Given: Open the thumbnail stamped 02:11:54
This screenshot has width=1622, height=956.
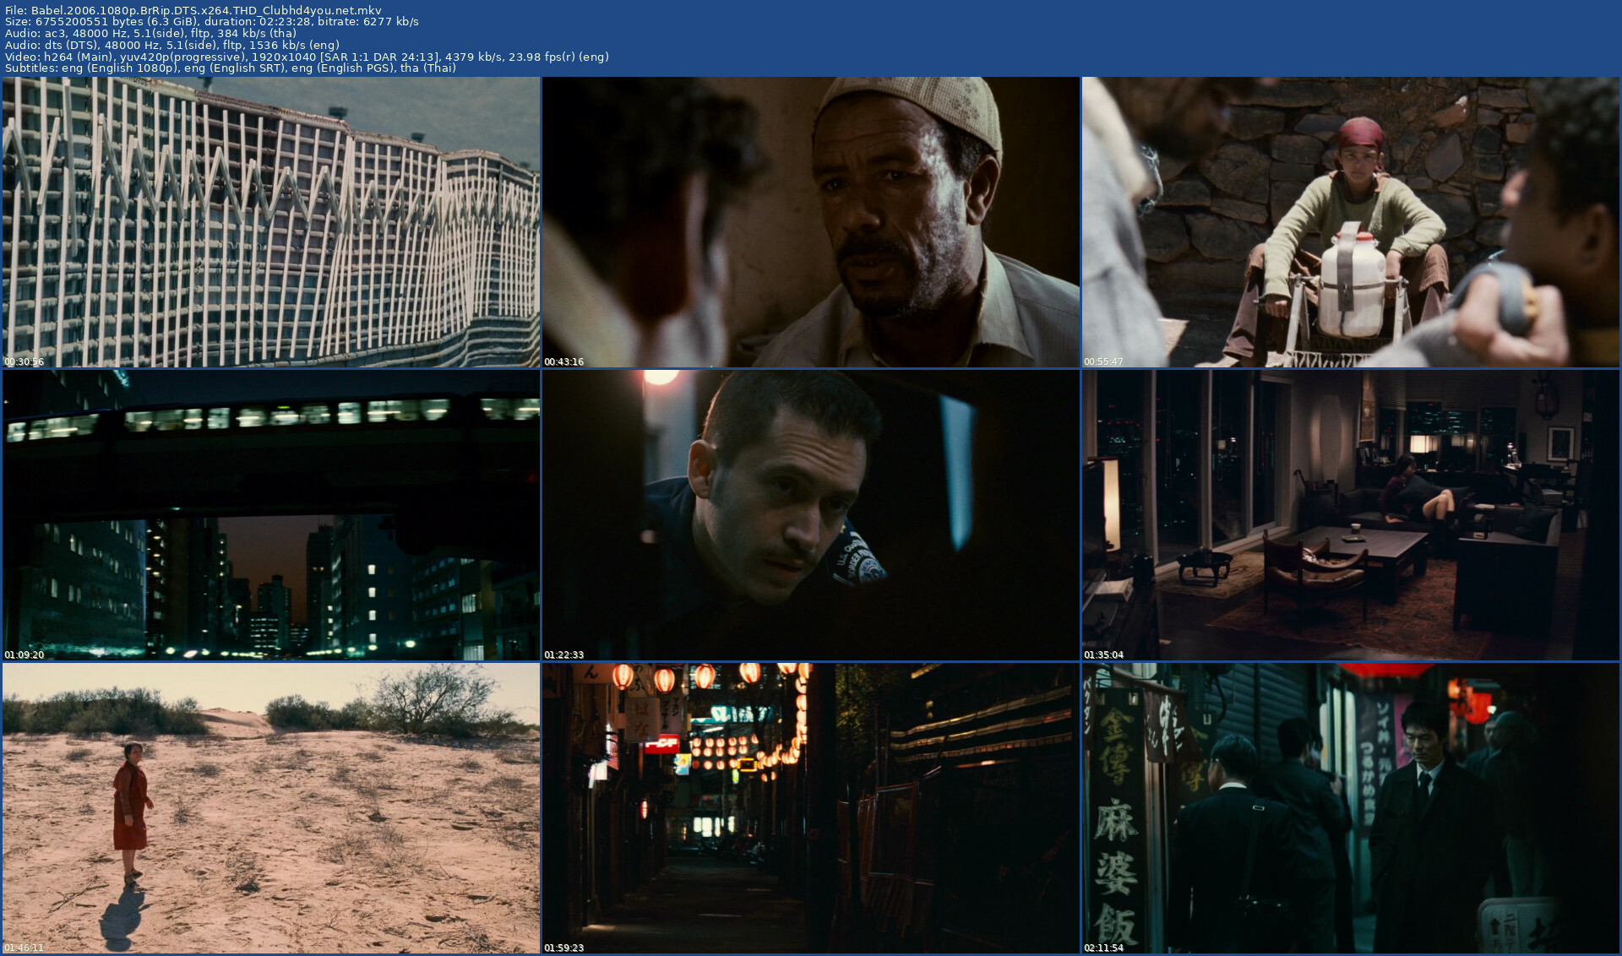Looking at the screenshot, I should point(1351,808).
